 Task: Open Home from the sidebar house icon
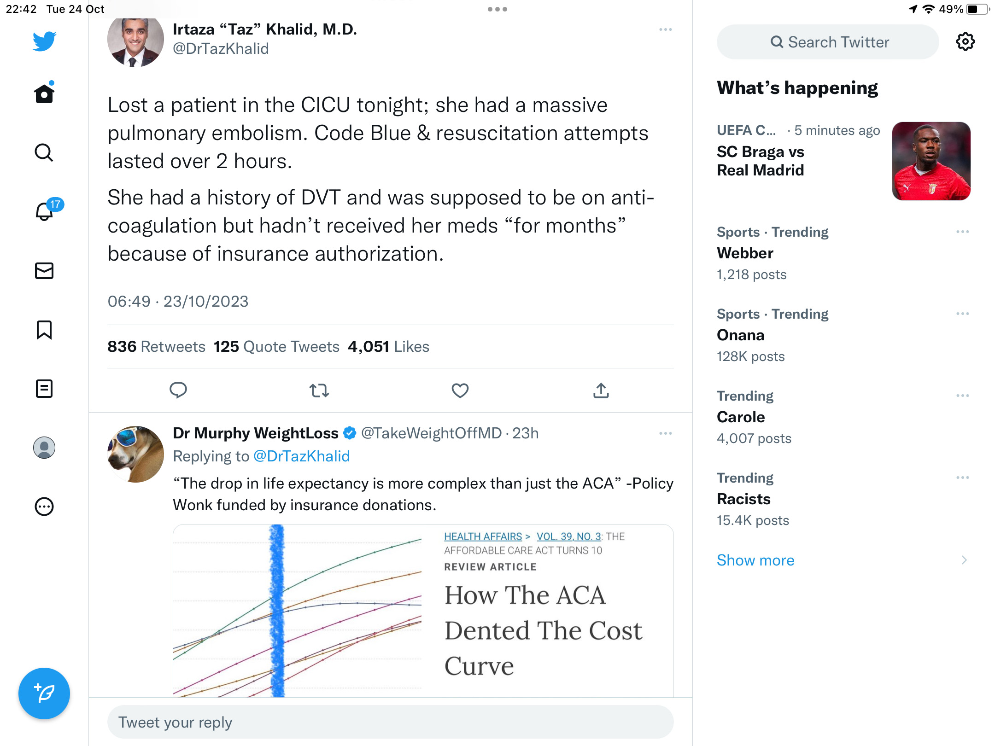tap(44, 93)
